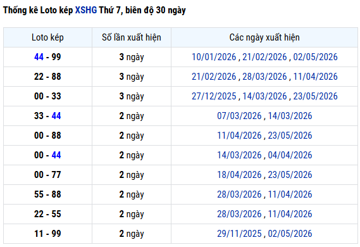360x247 pixels.
Task: Open date 23/05/2026 in the 00 - 88 row
Action: tap(290, 136)
